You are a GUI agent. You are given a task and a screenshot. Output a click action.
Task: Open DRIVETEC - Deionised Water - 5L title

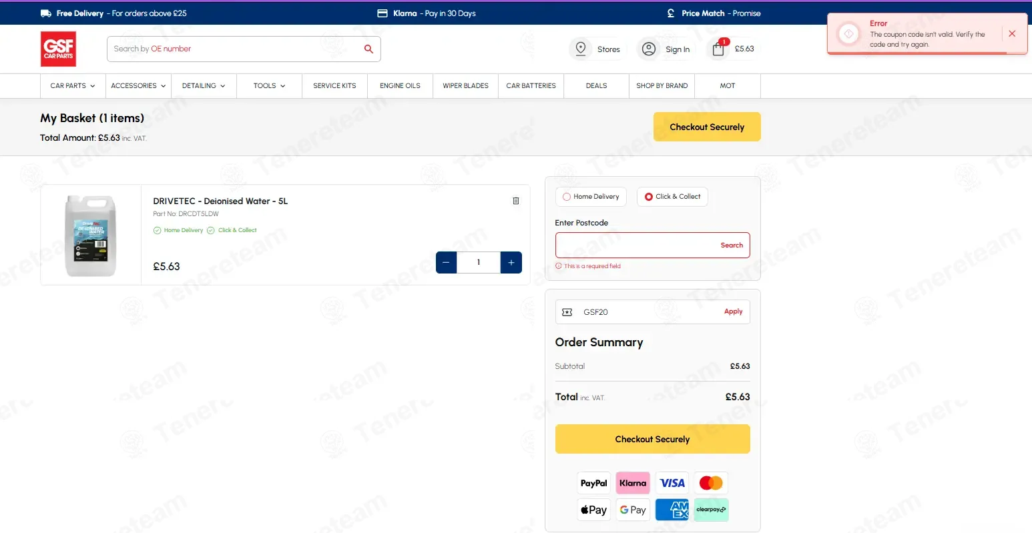(x=220, y=201)
